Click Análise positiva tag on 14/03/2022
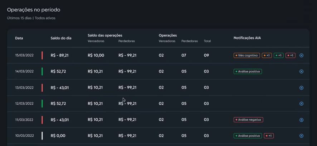The width and height of the screenshot is (317, 146). pos(248,71)
